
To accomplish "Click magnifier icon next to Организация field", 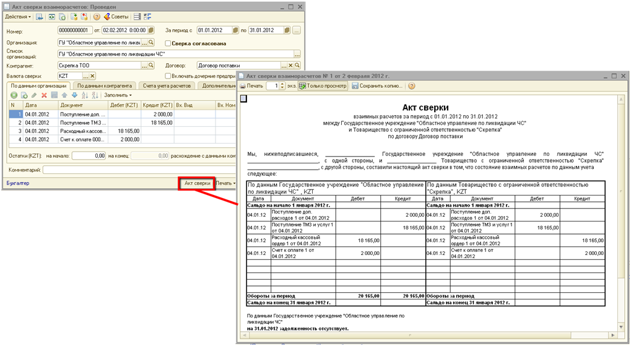I will point(150,43).
